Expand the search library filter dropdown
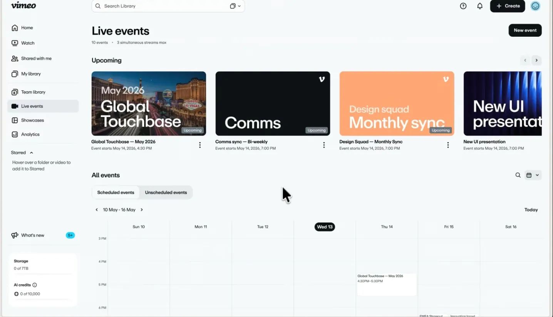This screenshot has height=317, width=553. (x=235, y=6)
